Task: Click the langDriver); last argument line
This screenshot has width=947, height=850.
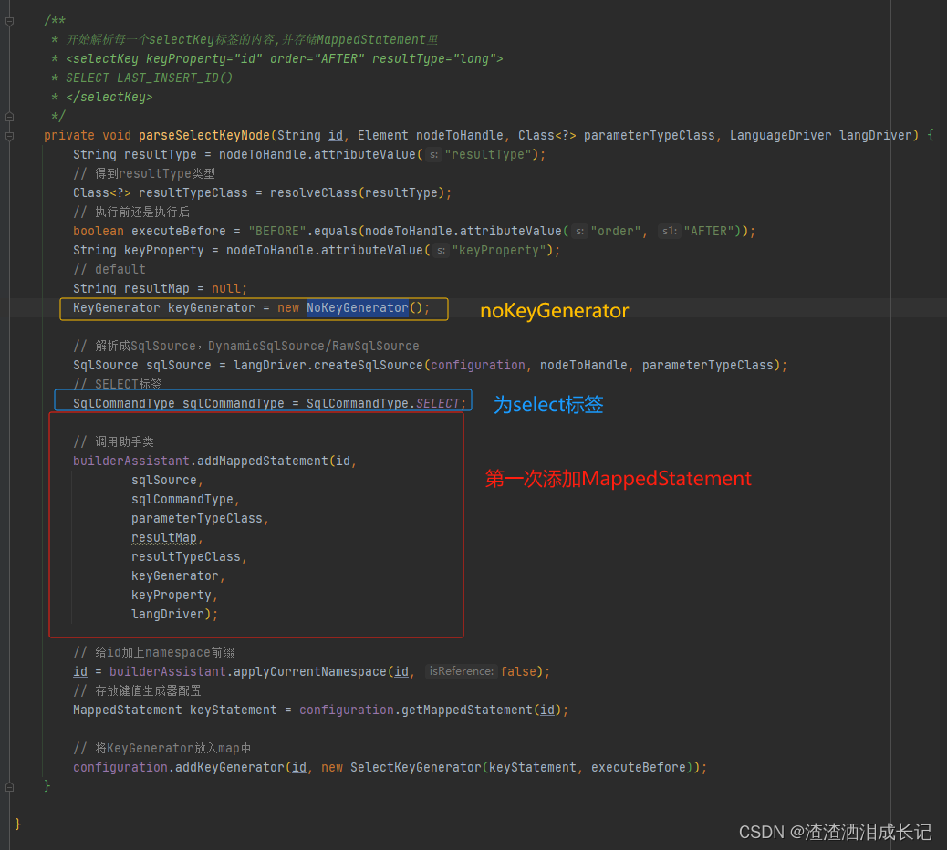Action: point(174,614)
